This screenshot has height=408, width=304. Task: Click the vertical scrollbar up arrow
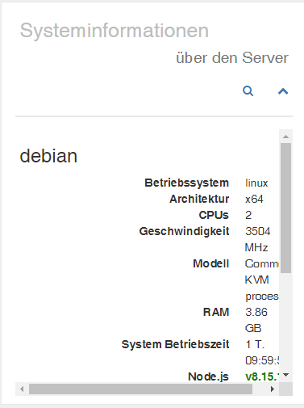[x=285, y=137]
